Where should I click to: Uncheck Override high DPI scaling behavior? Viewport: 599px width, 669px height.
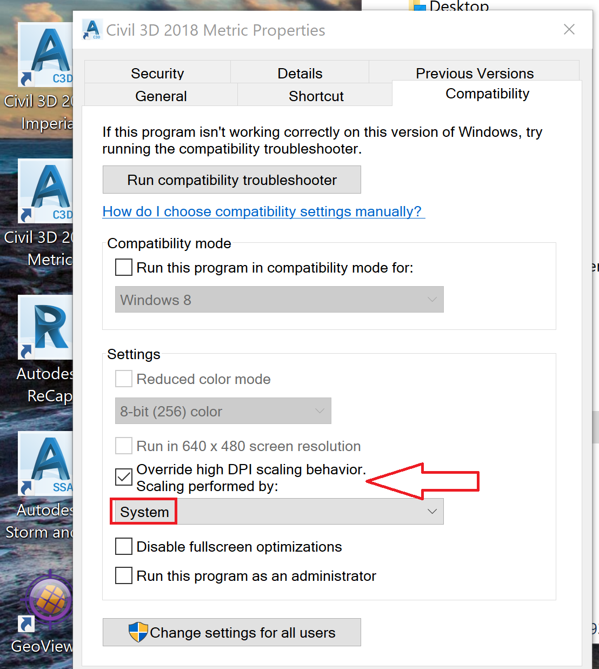[x=124, y=476]
